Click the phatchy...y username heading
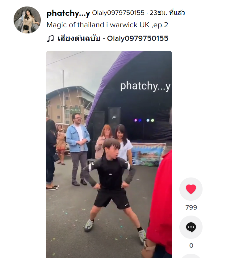 (x=68, y=13)
